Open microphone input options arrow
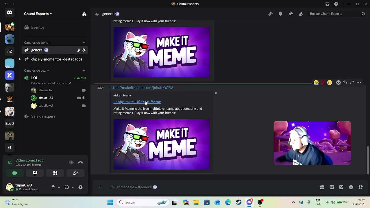The image size is (370, 208). (59, 187)
